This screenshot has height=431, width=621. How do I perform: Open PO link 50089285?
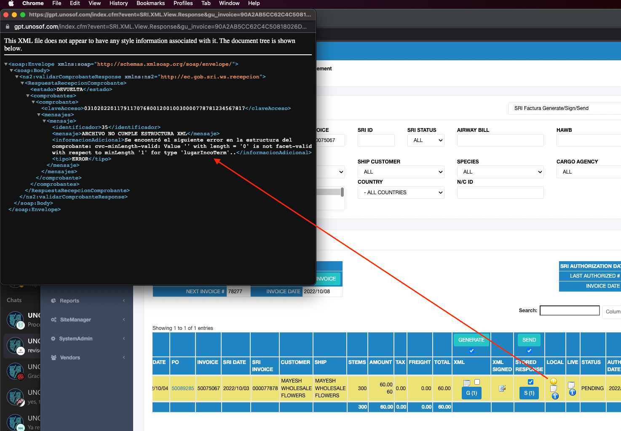point(182,388)
